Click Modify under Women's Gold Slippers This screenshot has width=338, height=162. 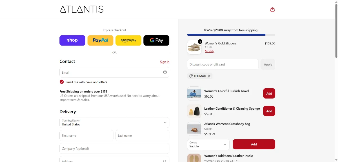tap(210, 51)
